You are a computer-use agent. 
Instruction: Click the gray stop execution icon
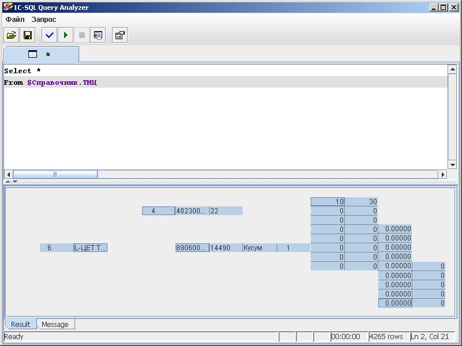click(x=81, y=35)
